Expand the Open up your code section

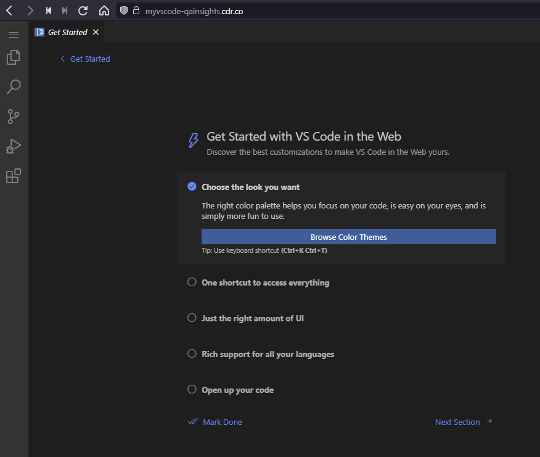[237, 389]
